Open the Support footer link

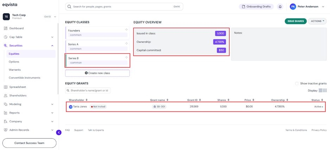tap(79, 130)
